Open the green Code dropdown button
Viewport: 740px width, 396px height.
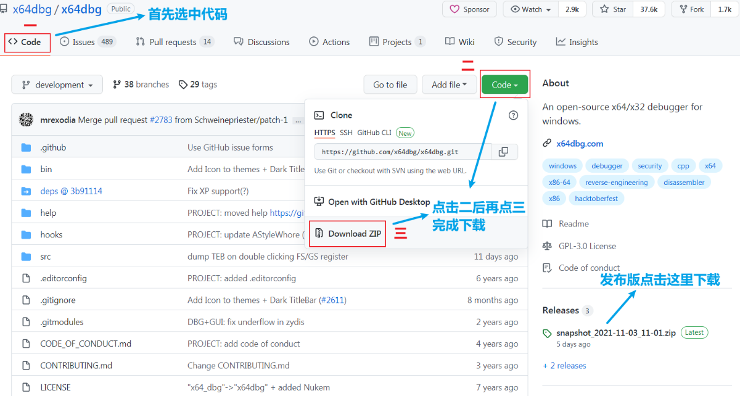pos(505,85)
